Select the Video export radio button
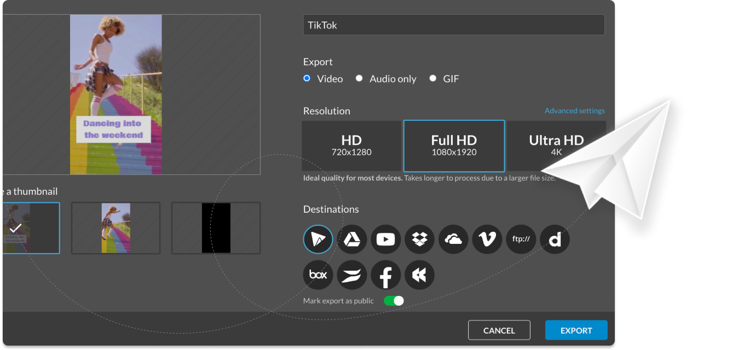Screen dimensions: 738x350 pos(307,78)
